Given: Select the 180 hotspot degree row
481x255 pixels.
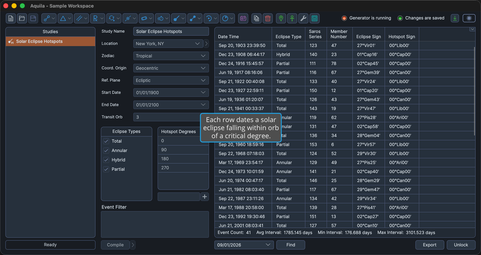Looking at the screenshot, I should [x=183, y=159].
